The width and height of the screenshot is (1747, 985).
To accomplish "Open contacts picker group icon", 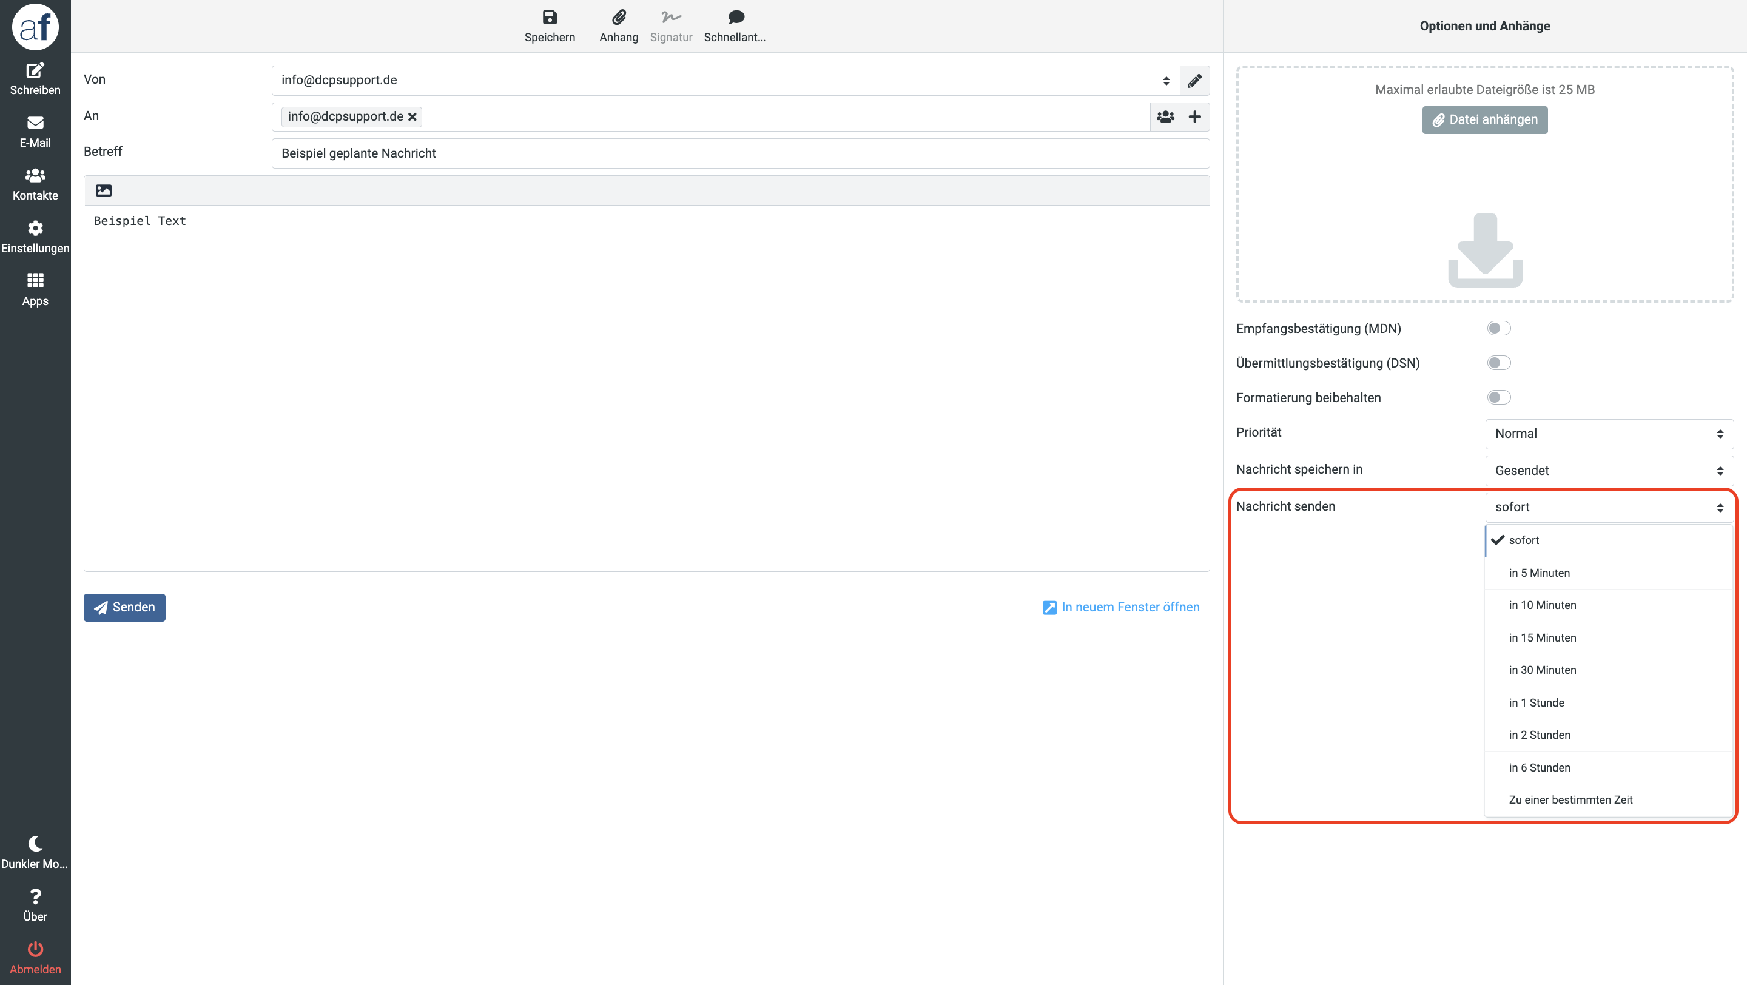I will [x=1165, y=117].
